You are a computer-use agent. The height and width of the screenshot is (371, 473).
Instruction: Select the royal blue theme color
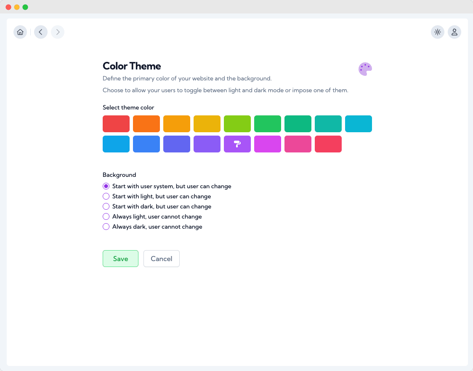tap(146, 144)
